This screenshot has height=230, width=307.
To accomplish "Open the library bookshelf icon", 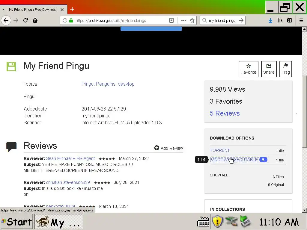I will tap(280, 20).
